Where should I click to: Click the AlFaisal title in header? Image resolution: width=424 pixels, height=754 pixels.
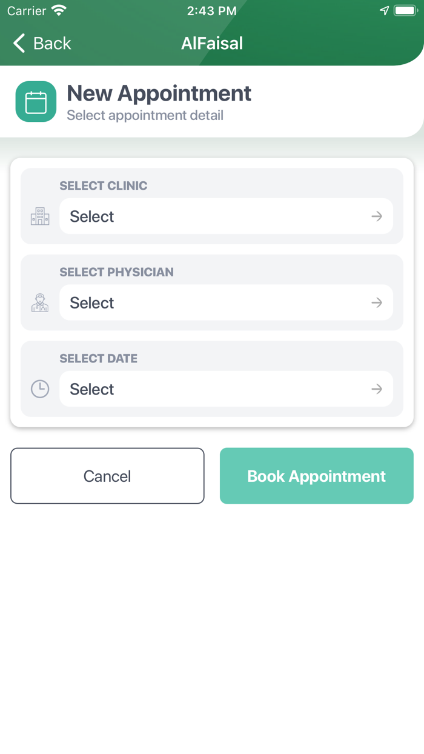click(x=212, y=43)
